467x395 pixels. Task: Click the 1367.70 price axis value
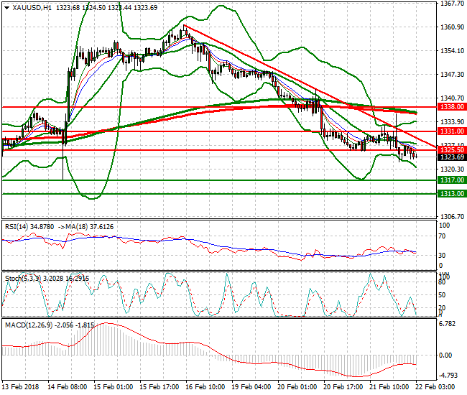click(452, 4)
